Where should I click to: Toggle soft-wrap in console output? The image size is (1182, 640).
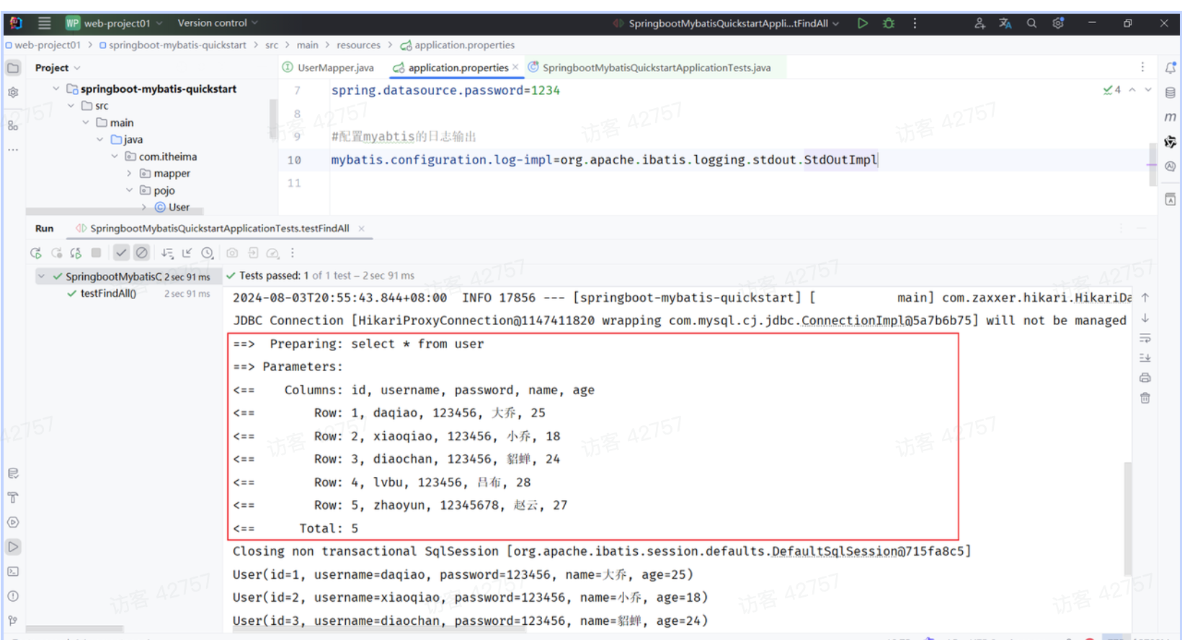tap(1145, 338)
